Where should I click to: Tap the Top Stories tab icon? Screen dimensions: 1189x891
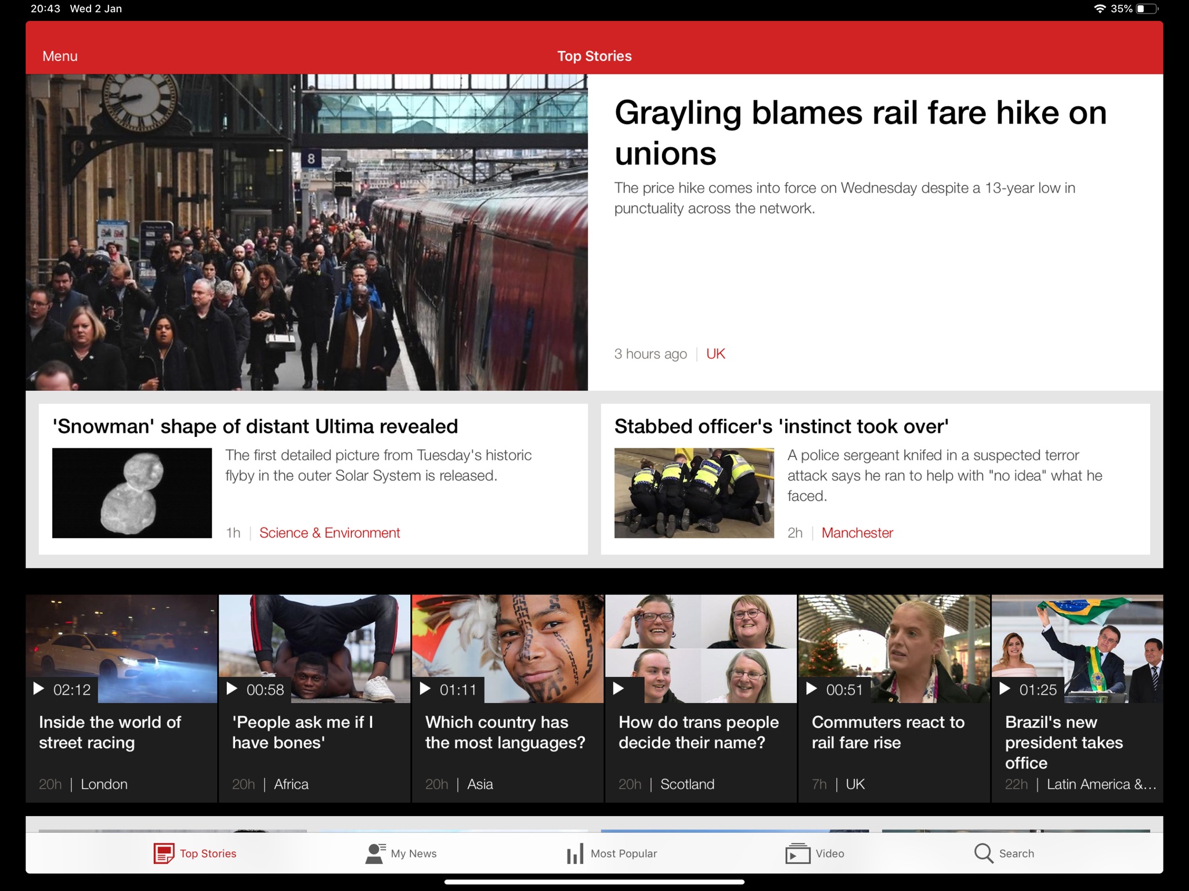pyautogui.click(x=164, y=853)
